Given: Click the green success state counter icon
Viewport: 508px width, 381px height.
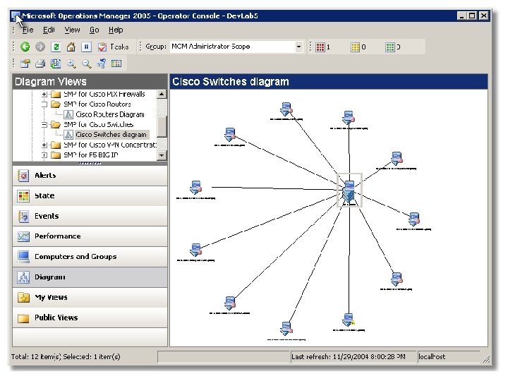Looking at the screenshot, I should [x=390, y=47].
